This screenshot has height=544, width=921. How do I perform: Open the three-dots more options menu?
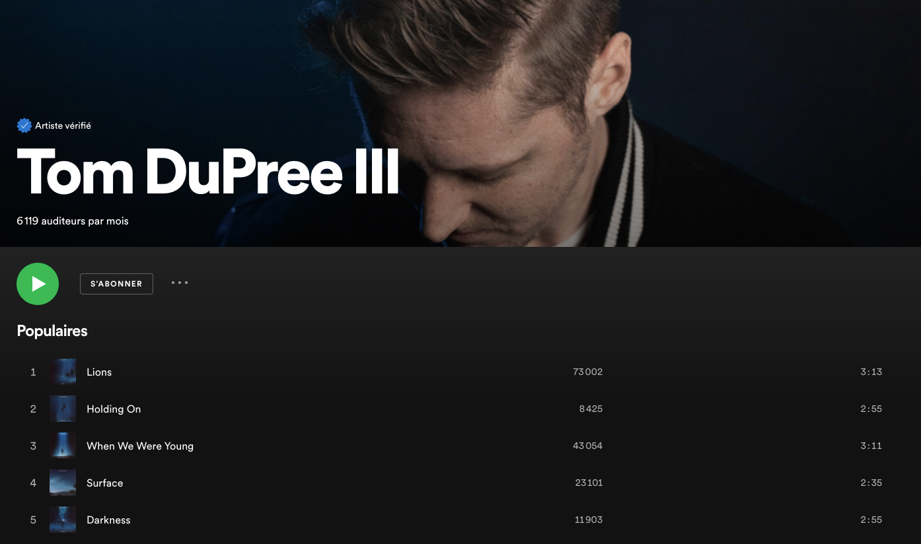pos(180,283)
